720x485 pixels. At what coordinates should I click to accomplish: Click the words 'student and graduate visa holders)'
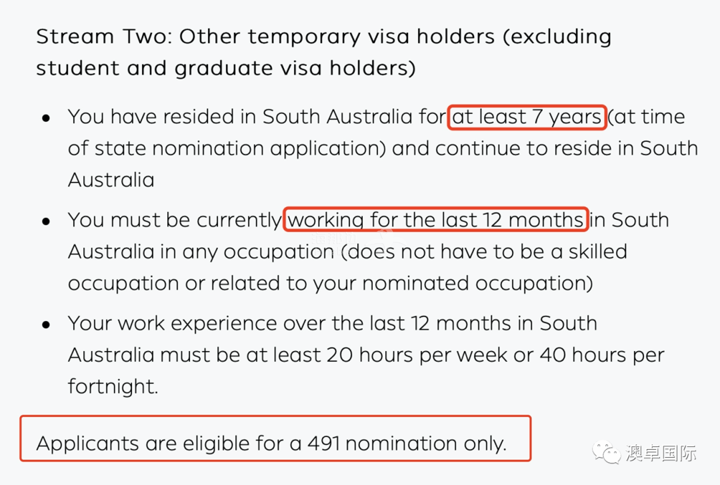click(x=226, y=69)
